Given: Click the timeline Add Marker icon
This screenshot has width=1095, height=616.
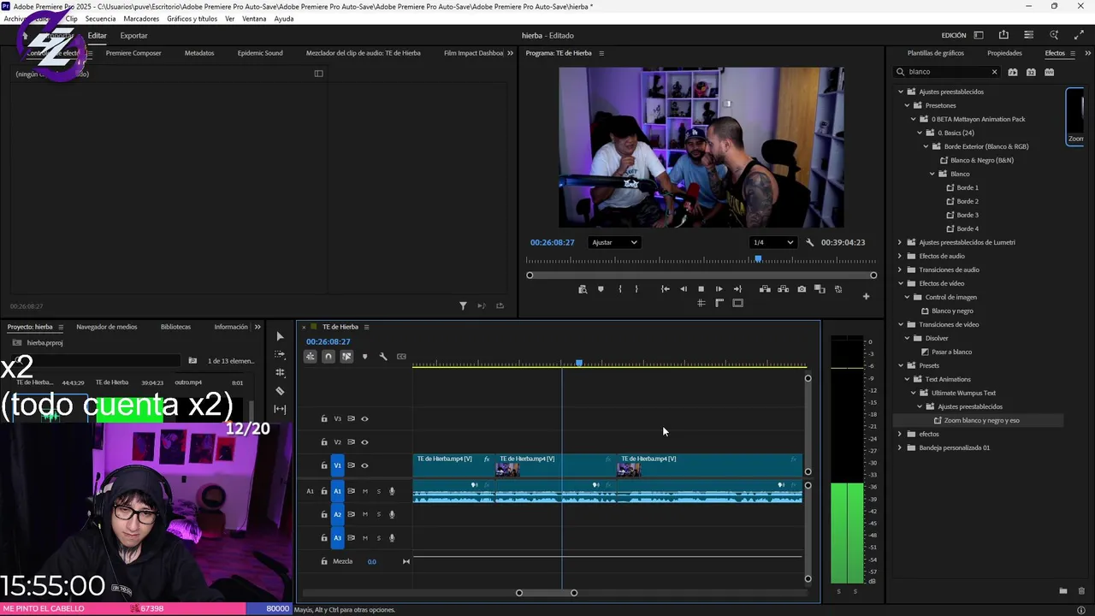Looking at the screenshot, I should (364, 357).
